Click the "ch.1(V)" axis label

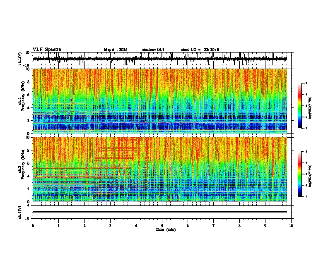20,59
